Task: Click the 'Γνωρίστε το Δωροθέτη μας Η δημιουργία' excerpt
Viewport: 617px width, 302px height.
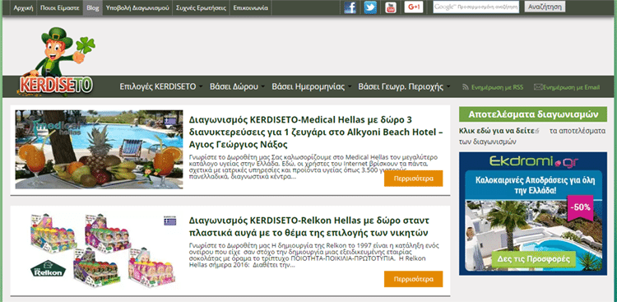Action: click(x=313, y=255)
